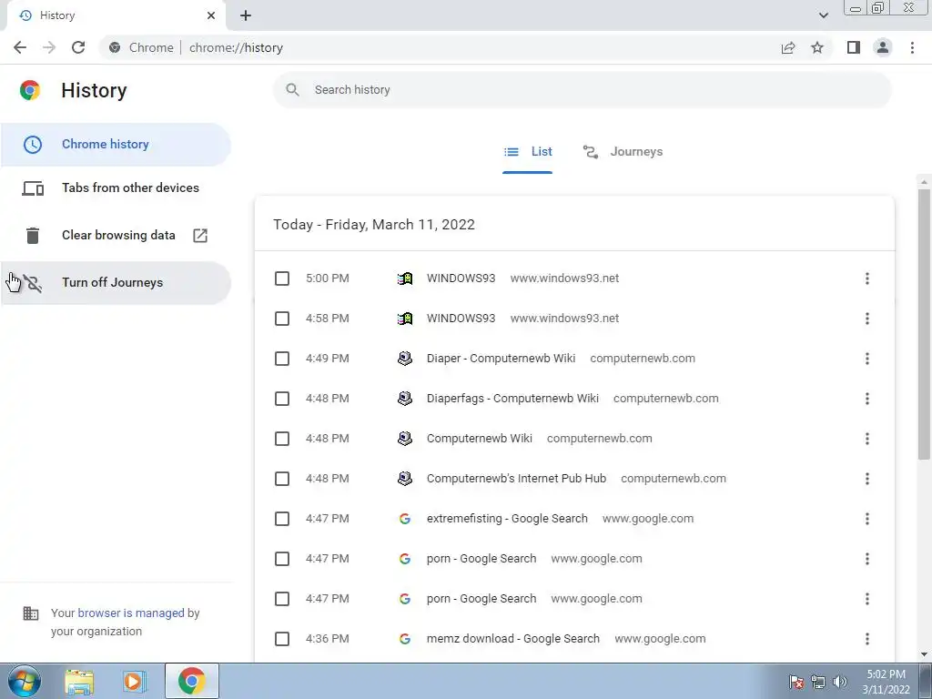Click the tab search chevron

click(x=823, y=15)
